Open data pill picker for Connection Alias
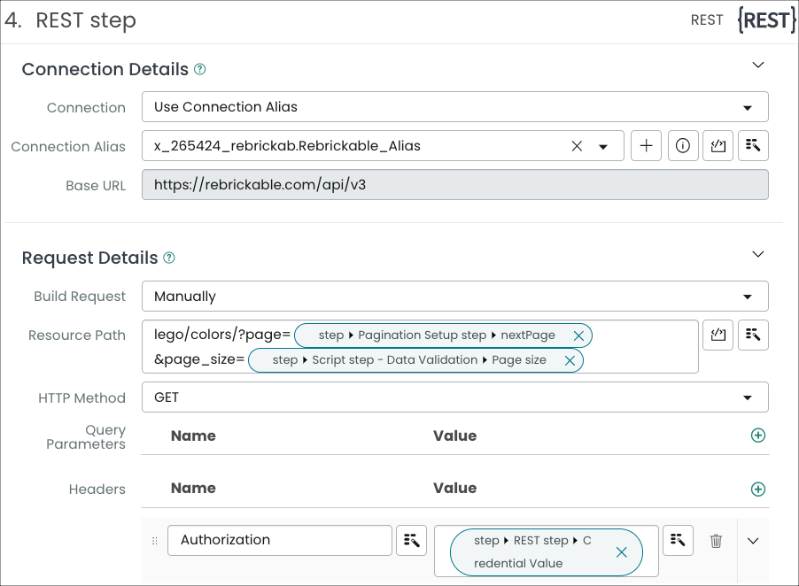799x586 pixels. pos(756,145)
